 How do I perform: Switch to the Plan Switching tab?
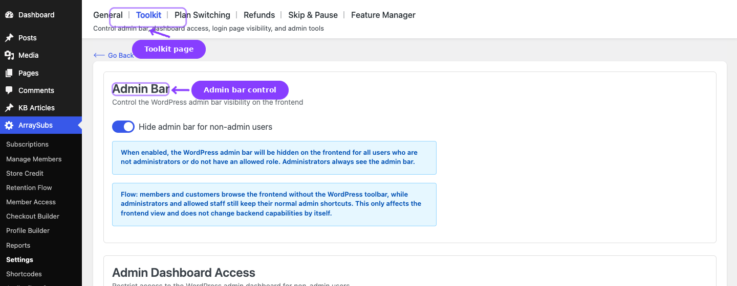(x=202, y=15)
